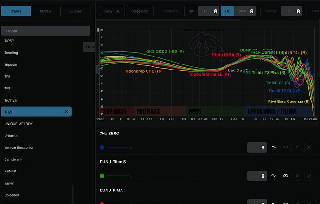Switch to the Models tab
This screenshot has width=320, height=204.
point(45,11)
